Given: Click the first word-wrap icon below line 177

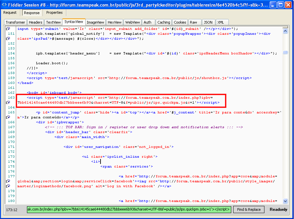Looking at the screenshot, I should (x=8, y=181).
